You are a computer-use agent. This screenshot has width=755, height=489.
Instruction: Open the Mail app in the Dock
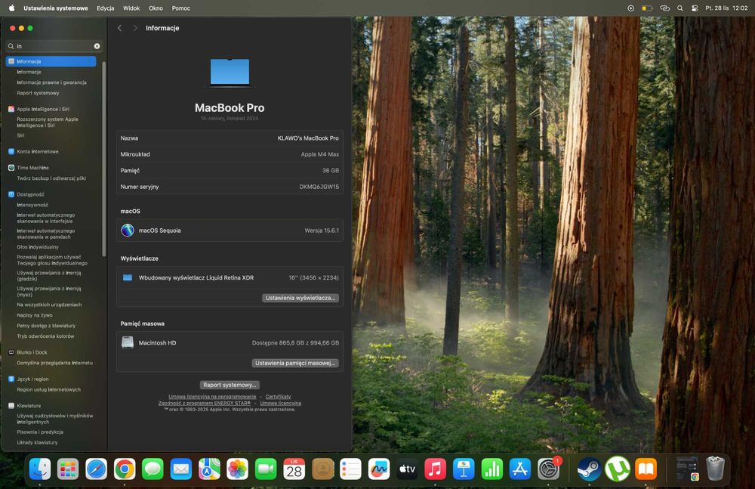coord(181,469)
